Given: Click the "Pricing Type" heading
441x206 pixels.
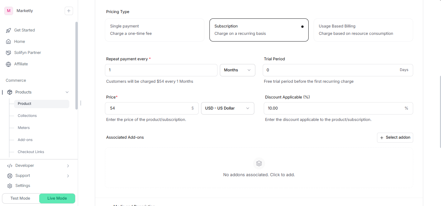Looking at the screenshot, I should pos(118,12).
